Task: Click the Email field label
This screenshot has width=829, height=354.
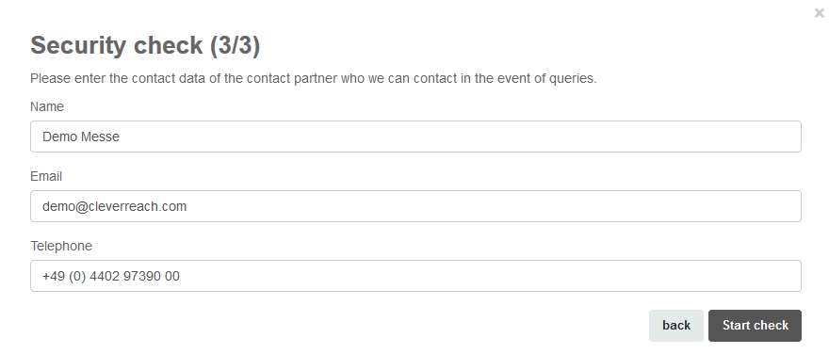Action: pyautogui.click(x=46, y=176)
